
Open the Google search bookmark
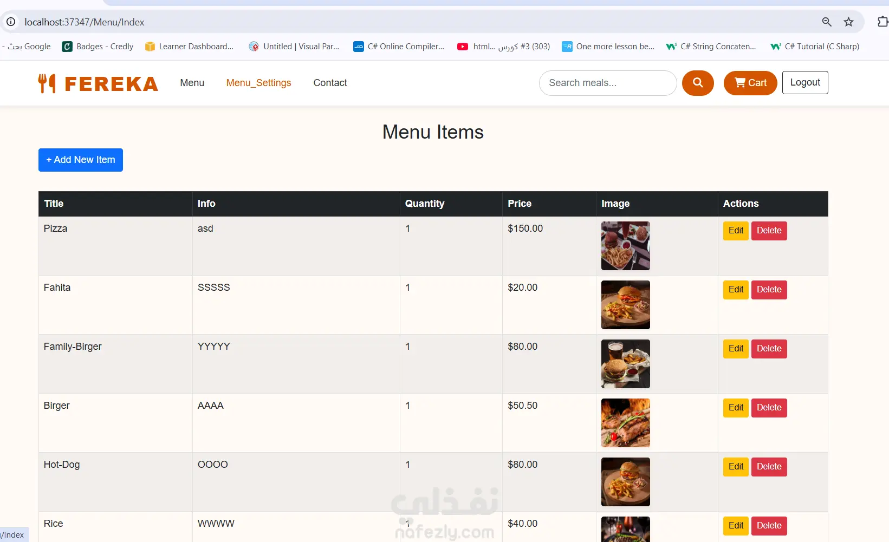(27, 47)
